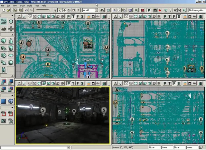The height and width of the screenshot is (150, 206).
Task: Redo the last undone action
Action: (31, 10)
